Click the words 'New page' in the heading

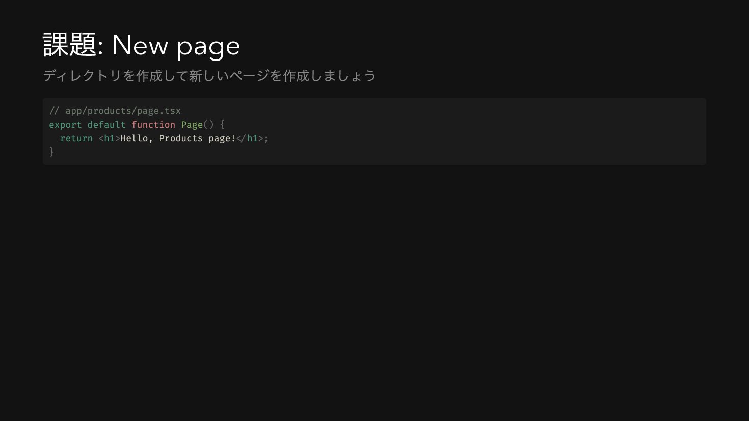[x=176, y=46]
